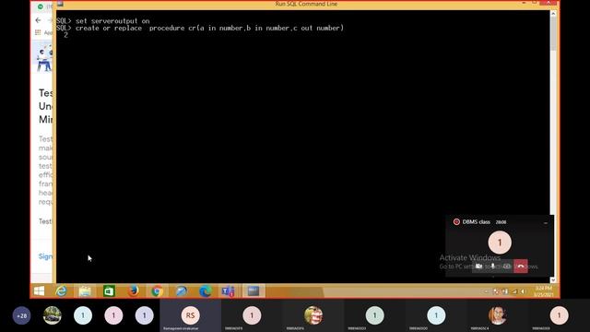Open the blue globe app between Chrome and Edge

click(182, 291)
